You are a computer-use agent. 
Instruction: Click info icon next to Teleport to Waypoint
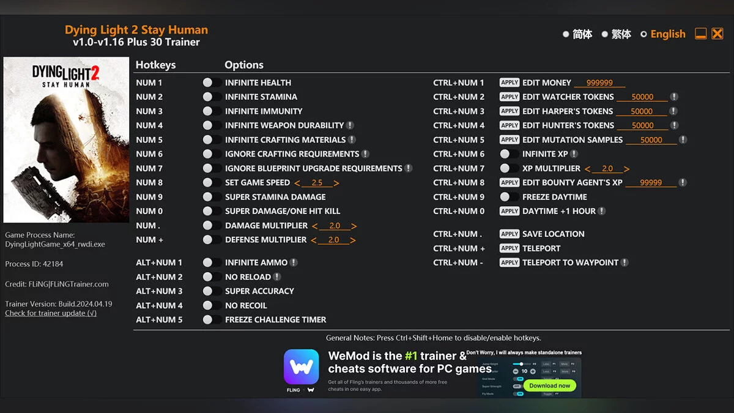tap(625, 262)
